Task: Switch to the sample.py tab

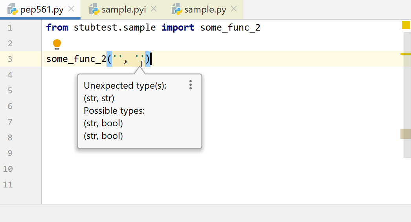Action: [x=205, y=10]
